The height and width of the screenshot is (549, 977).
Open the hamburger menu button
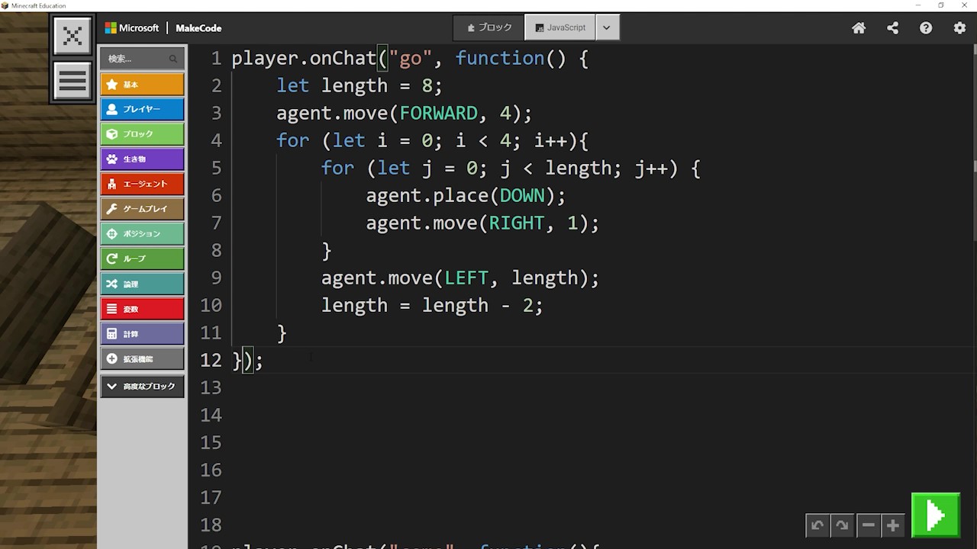point(73,81)
